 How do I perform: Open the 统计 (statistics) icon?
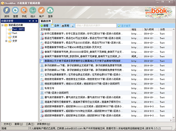click(x=33, y=12)
